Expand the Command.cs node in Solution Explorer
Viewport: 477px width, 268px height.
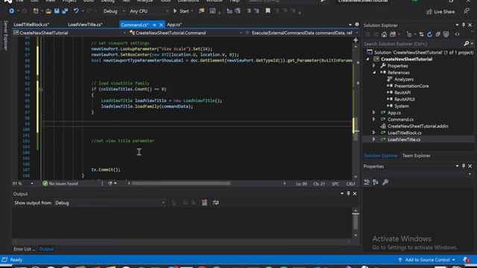(374, 119)
